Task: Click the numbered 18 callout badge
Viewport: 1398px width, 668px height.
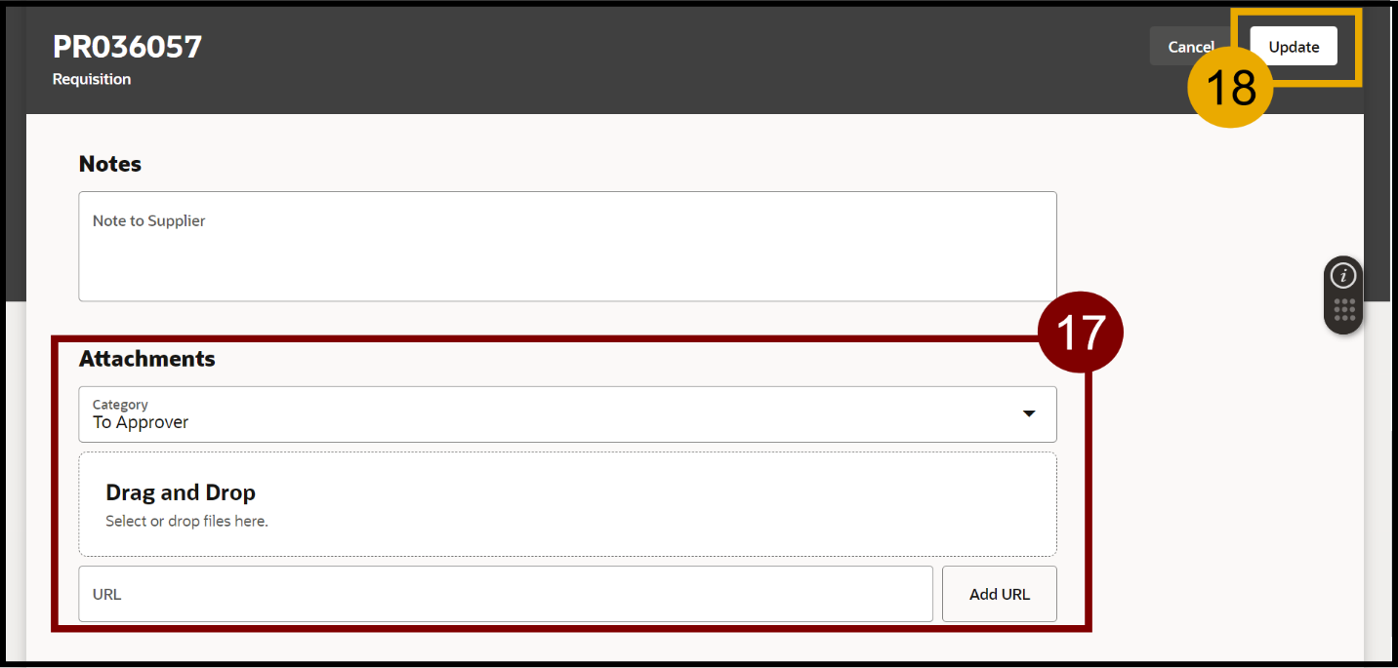Action: (1229, 86)
